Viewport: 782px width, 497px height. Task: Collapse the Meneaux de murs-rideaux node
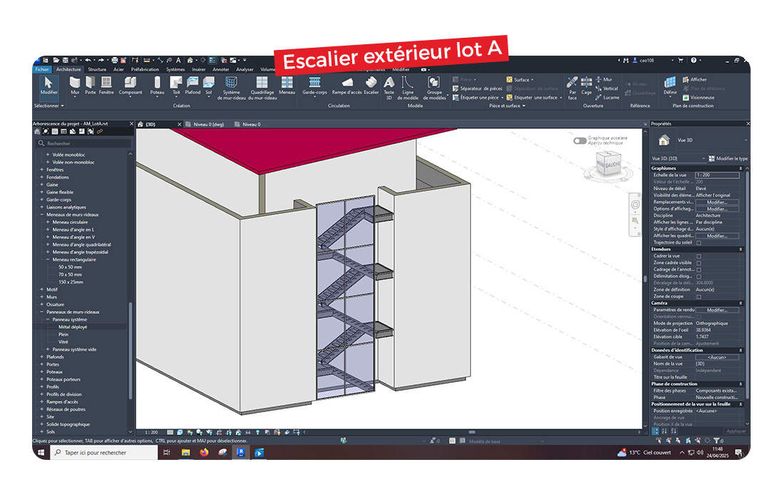pos(42,215)
